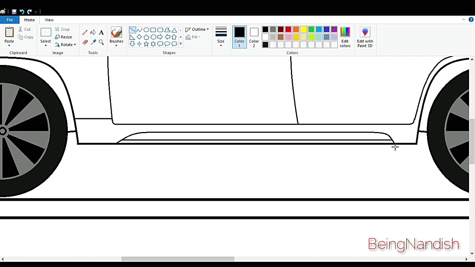Open Customize Quick Access Toolbar menu
Screen dimensions: 475x267
36,12
